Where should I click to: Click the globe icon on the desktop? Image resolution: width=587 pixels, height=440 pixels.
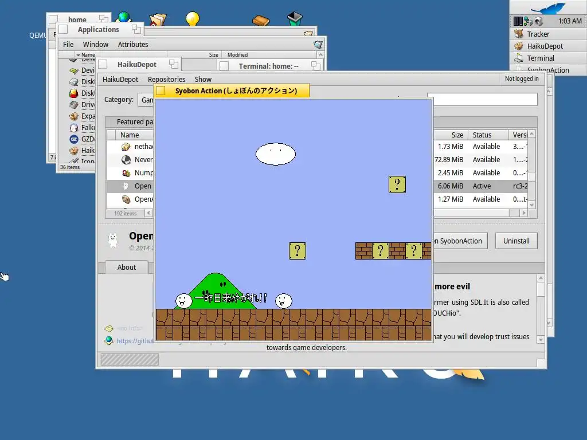tap(124, 17)
